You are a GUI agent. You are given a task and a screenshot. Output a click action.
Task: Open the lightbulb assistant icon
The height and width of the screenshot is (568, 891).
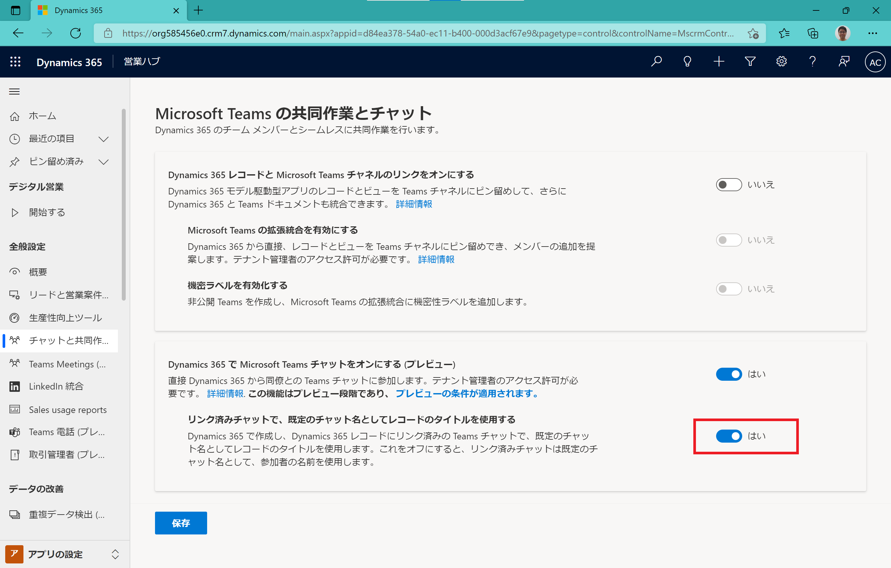click(687, 62)
